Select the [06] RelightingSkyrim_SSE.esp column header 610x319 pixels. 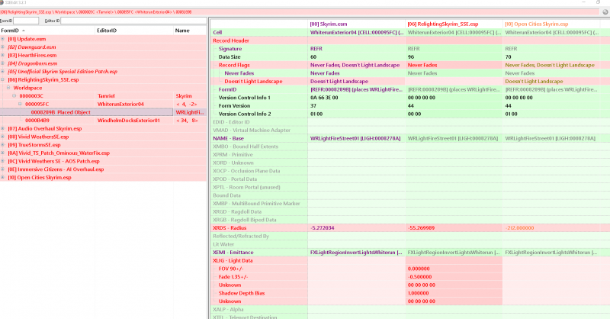click(x=454, y=24)
